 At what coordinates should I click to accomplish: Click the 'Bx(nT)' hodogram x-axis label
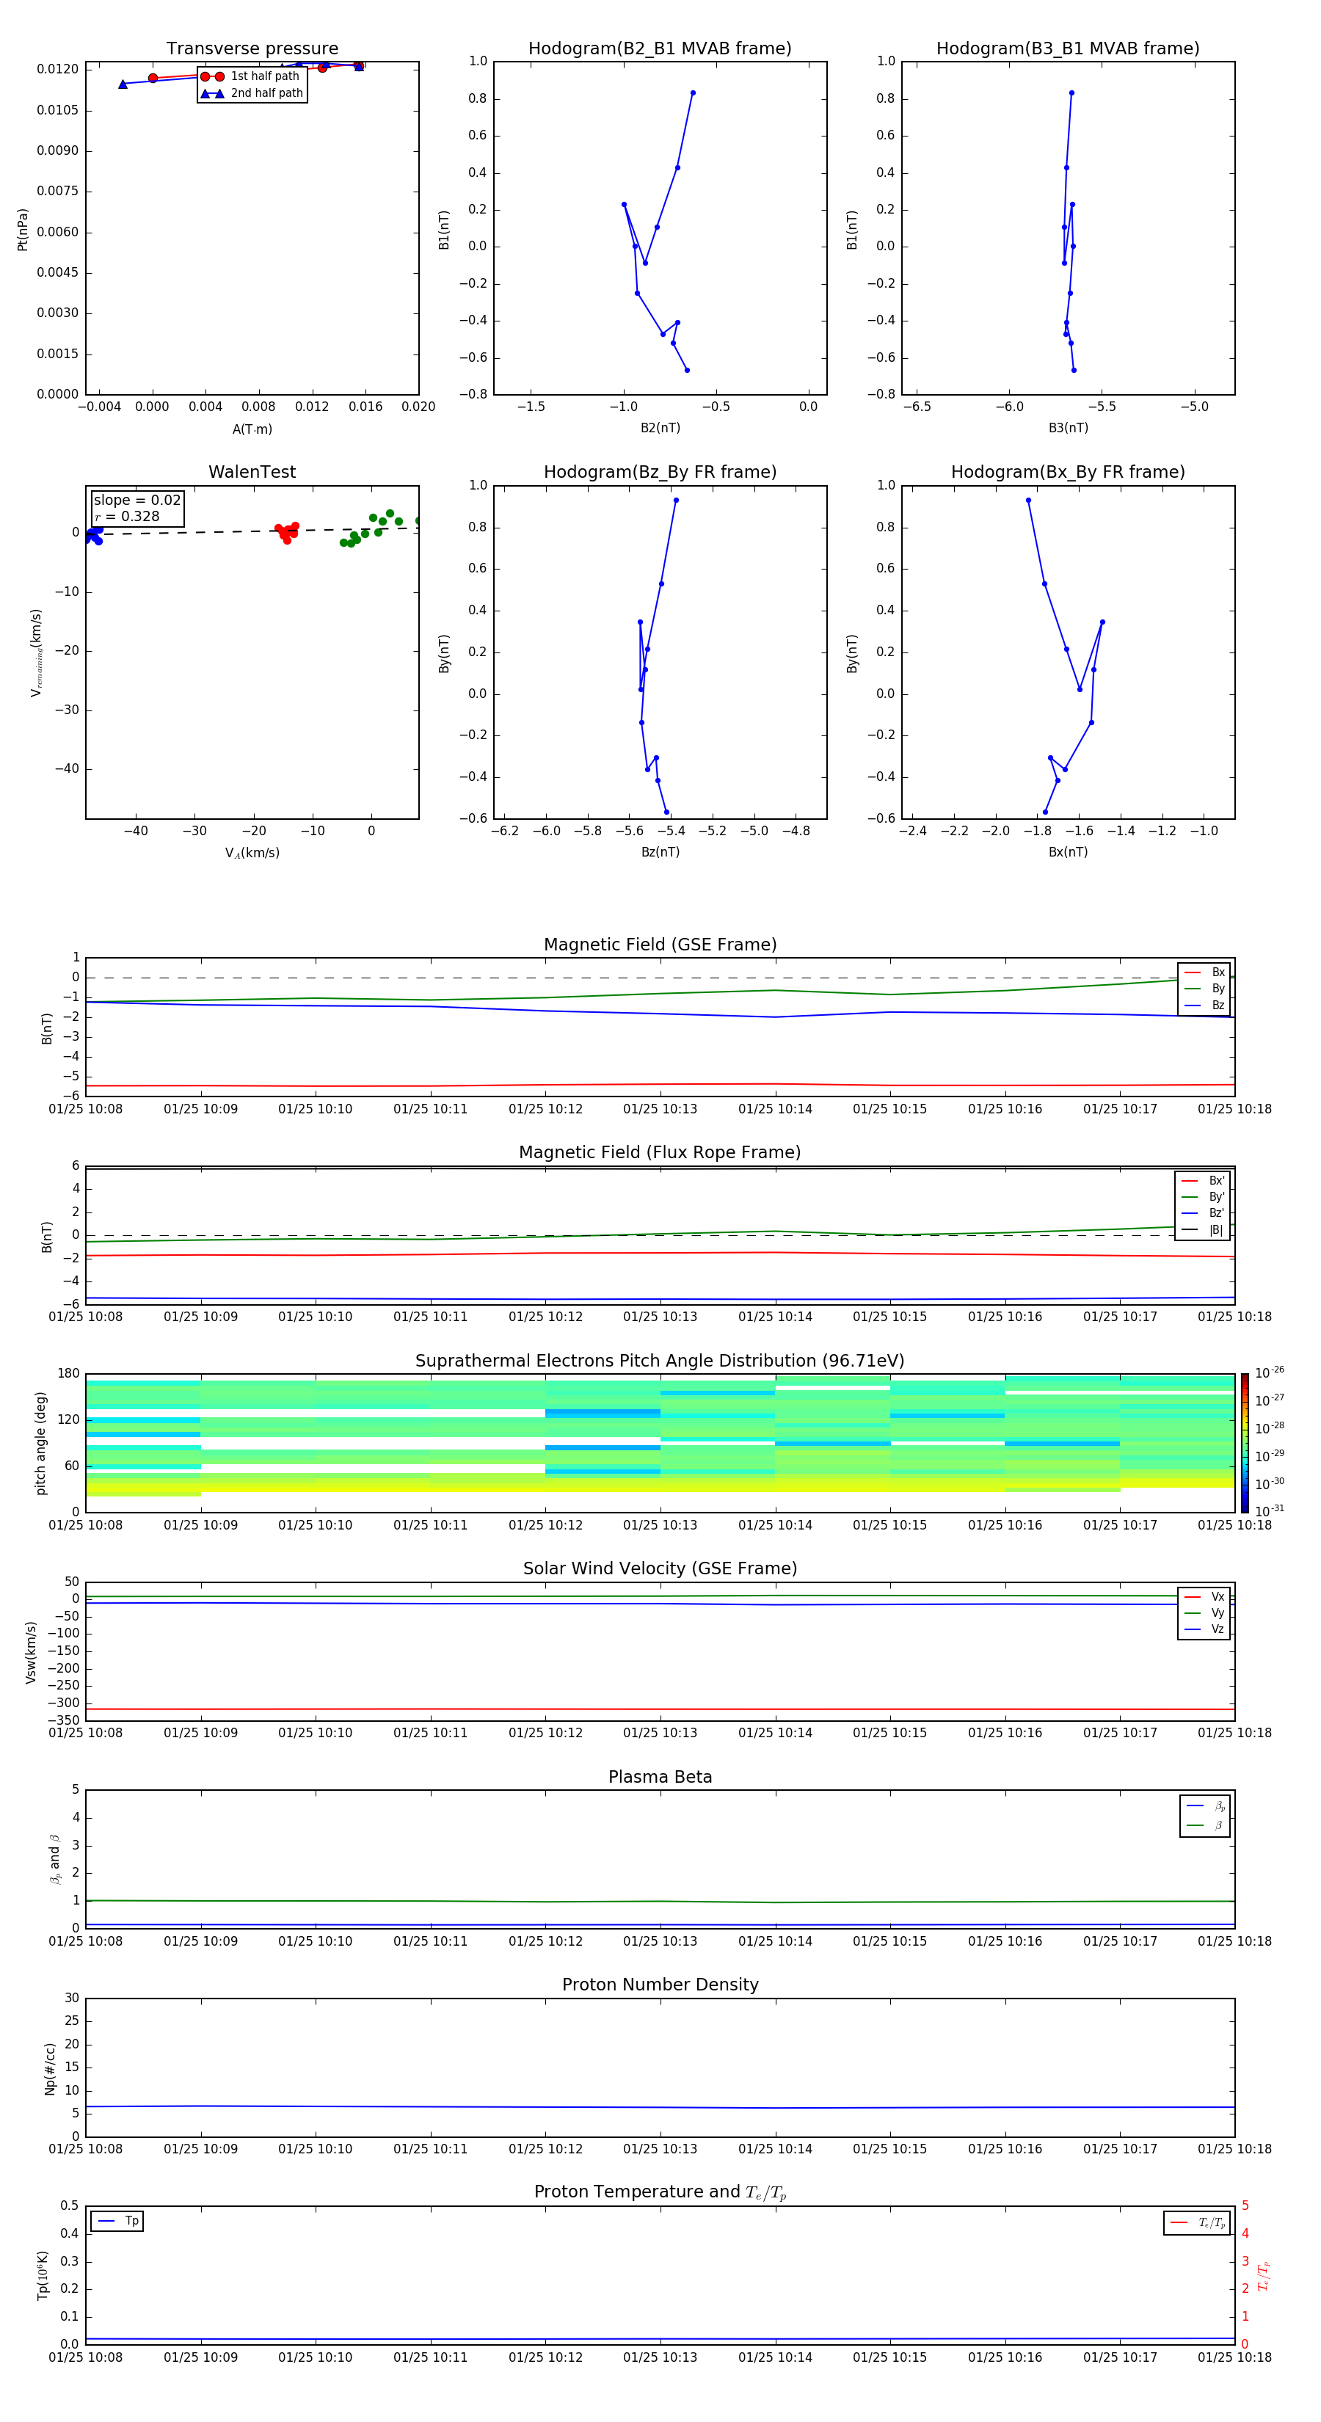[1068, 853]
